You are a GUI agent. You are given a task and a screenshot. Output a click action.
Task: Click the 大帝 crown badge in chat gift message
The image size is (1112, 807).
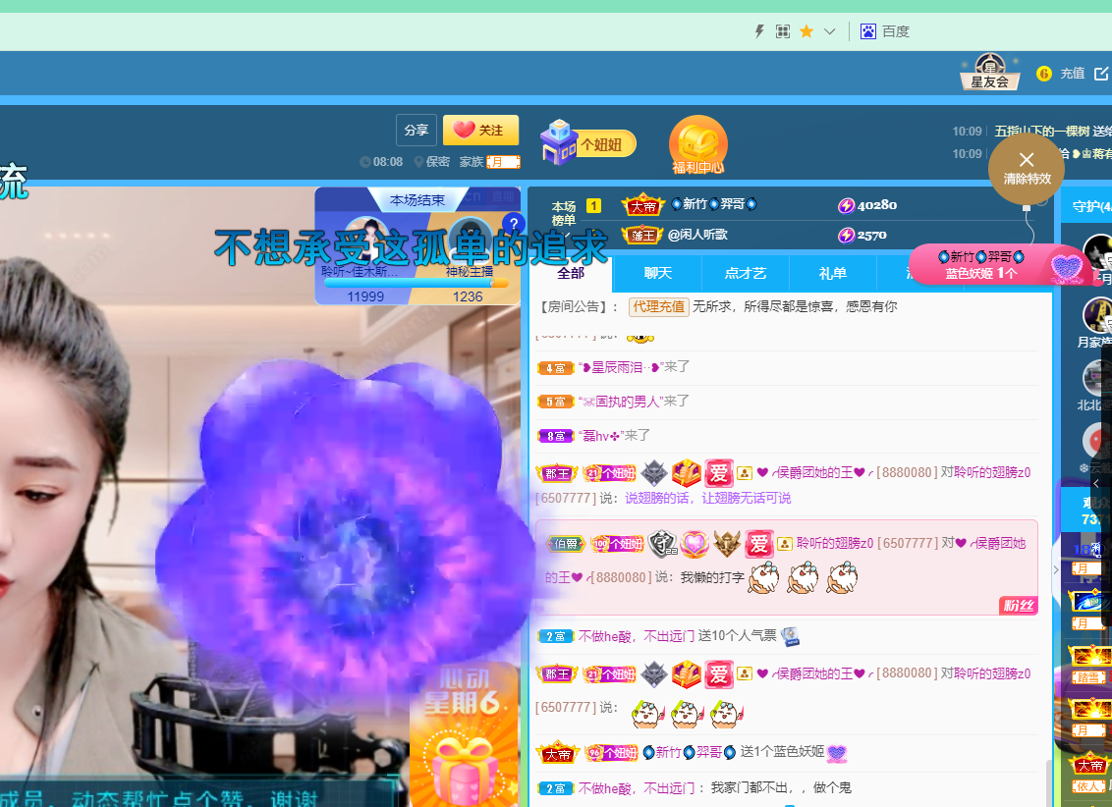[x=558, y=753]
